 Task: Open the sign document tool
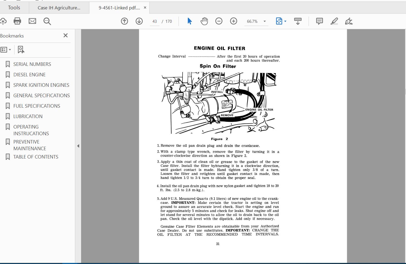(349, 21)
